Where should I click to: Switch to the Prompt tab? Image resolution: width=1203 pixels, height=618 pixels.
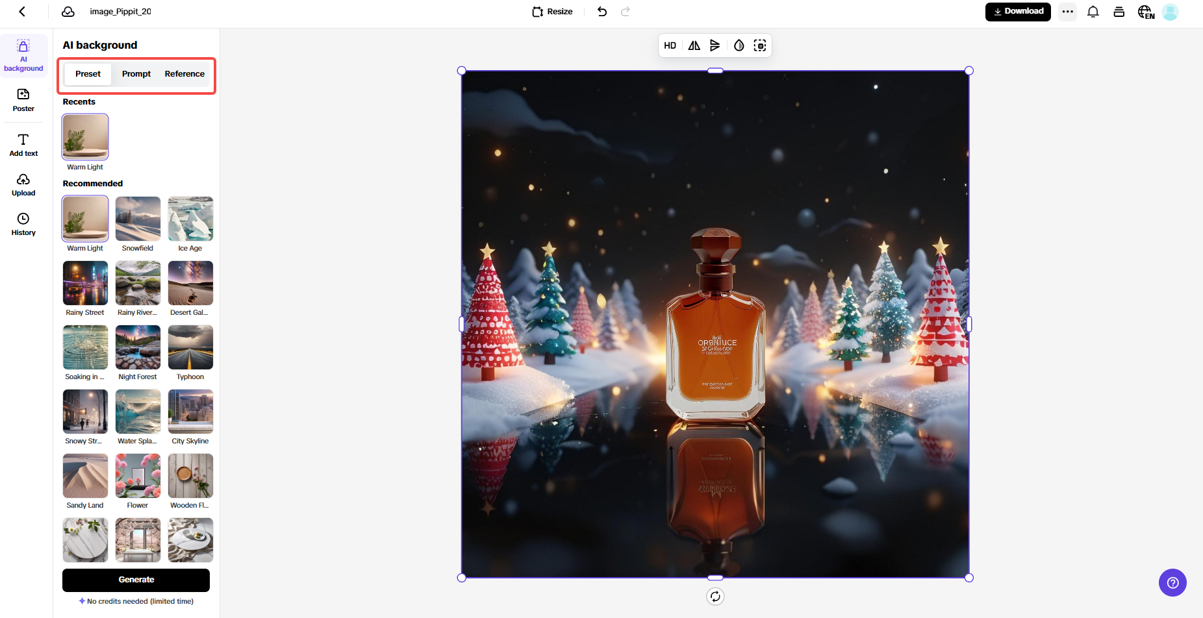pos(136,73)
